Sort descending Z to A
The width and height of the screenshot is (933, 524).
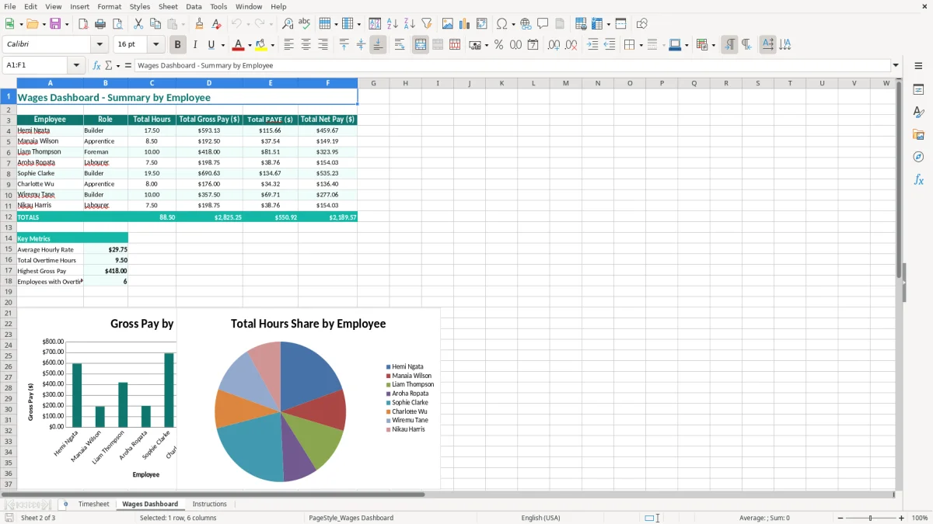click(x=410, y=24)
